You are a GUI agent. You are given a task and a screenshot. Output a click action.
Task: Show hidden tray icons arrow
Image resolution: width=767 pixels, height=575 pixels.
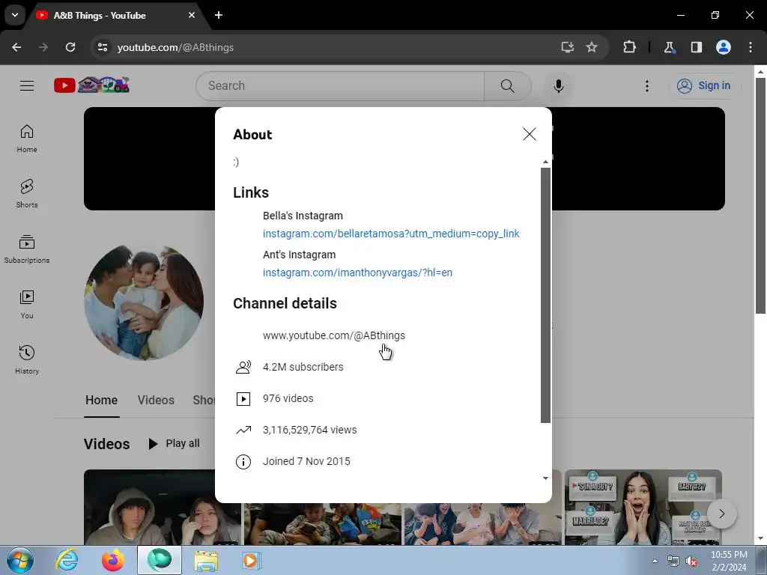[x=655, y=561]
